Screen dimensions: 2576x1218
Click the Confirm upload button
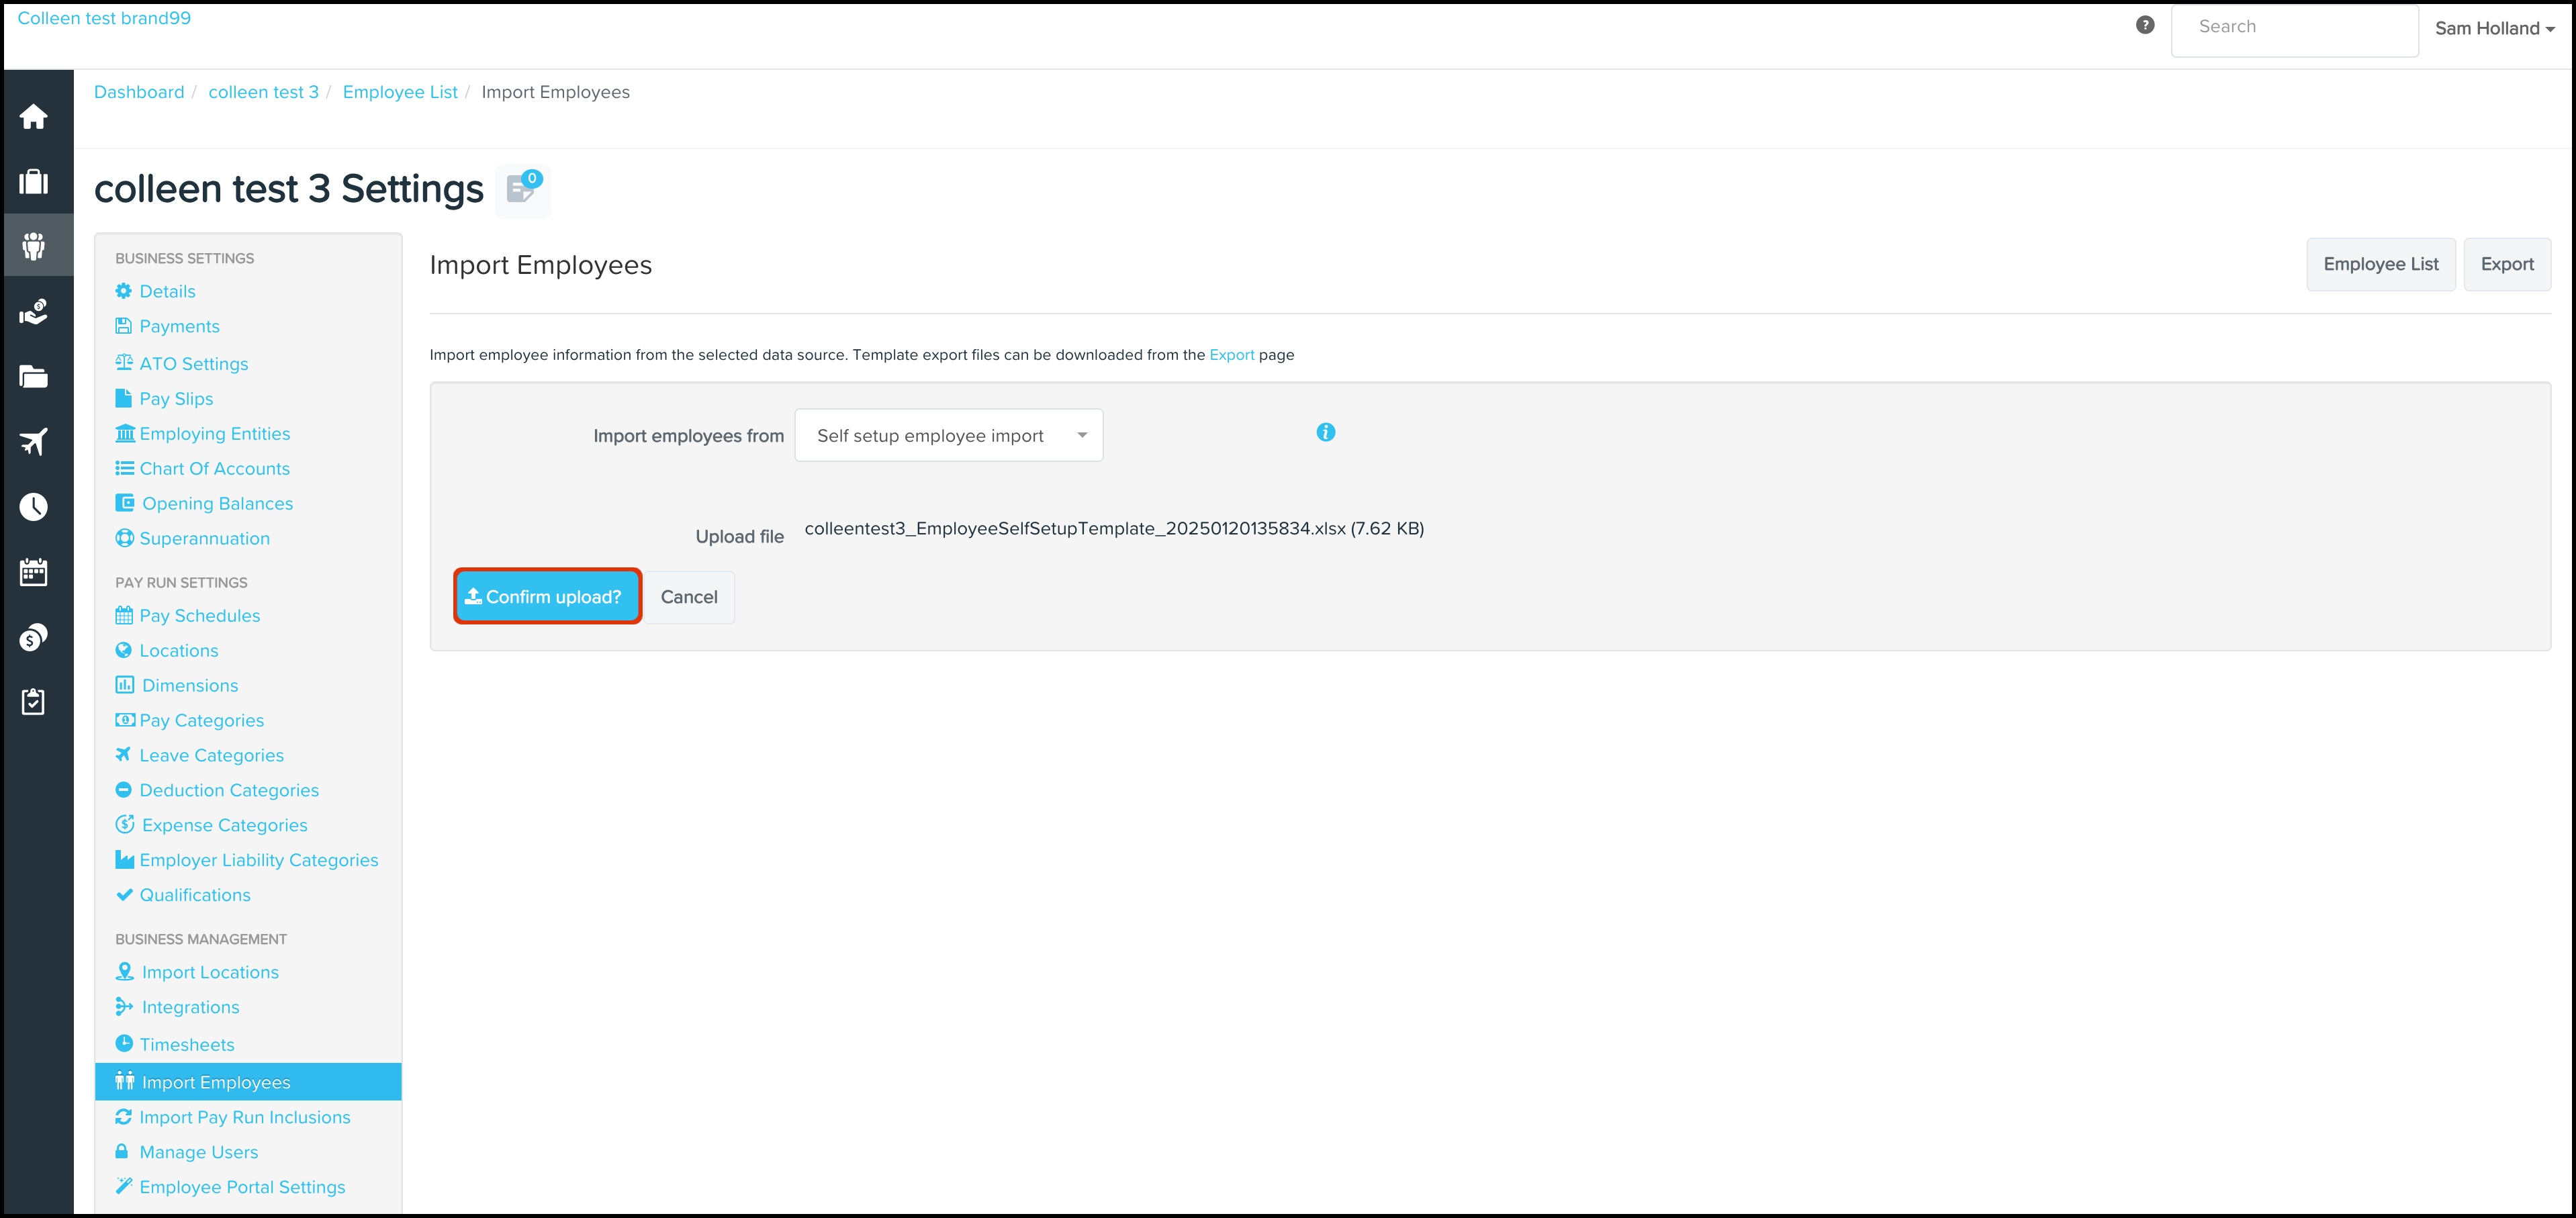click(x=546, y=597)
